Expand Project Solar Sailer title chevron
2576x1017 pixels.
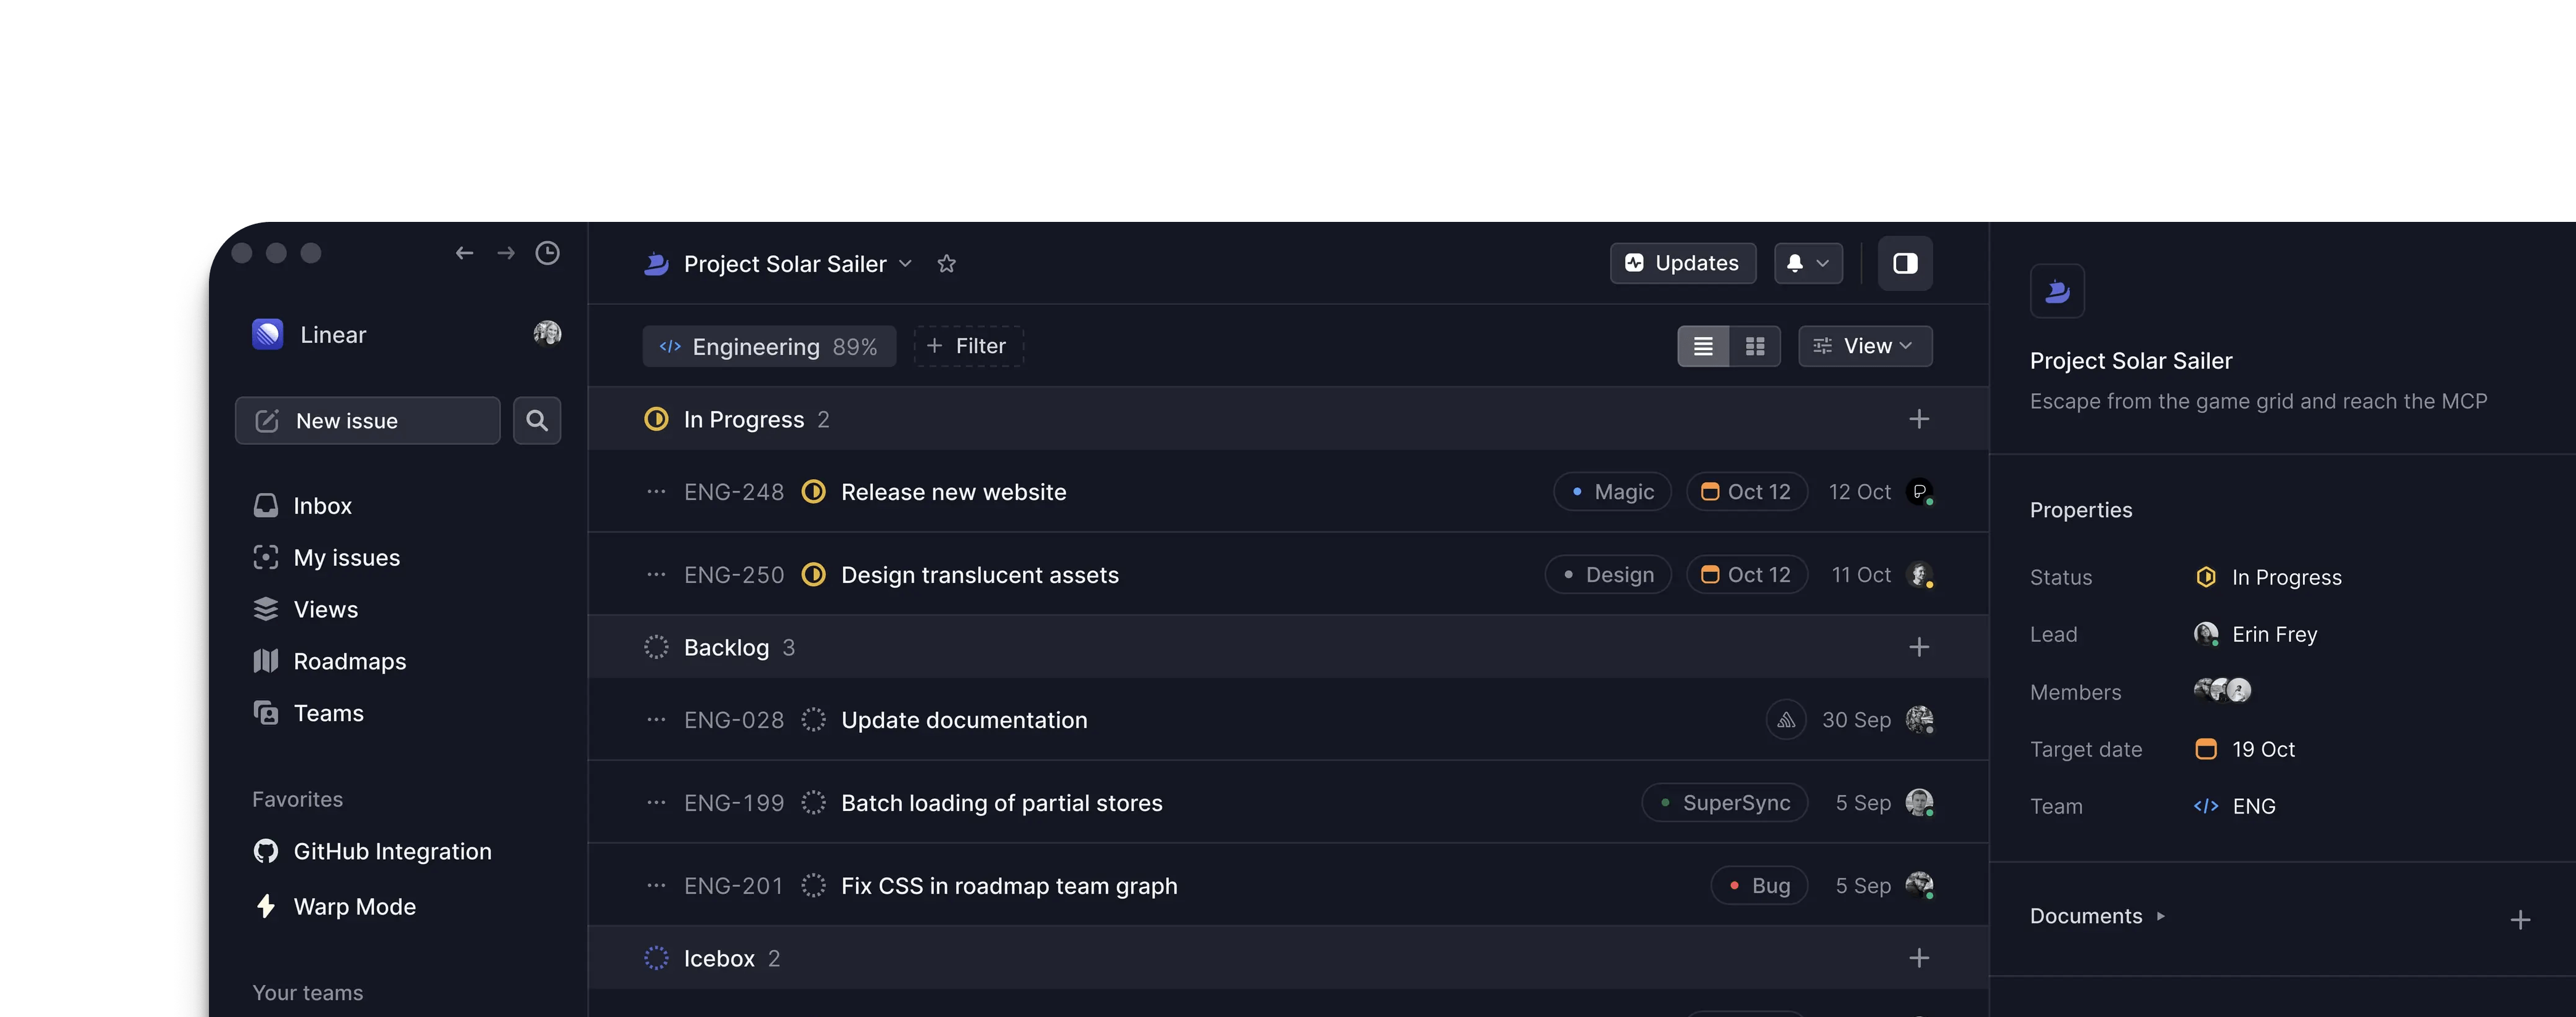(905, 264)
